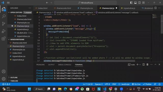Open the terminal launch profile dropdown
The height and width of the screenshot is (92, 163).
coord(140,65)
